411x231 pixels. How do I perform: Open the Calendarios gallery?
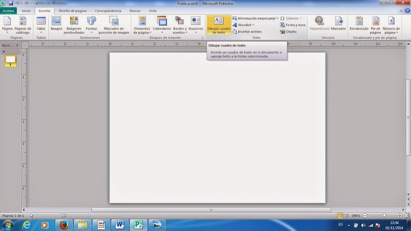[x=162, y=25]
